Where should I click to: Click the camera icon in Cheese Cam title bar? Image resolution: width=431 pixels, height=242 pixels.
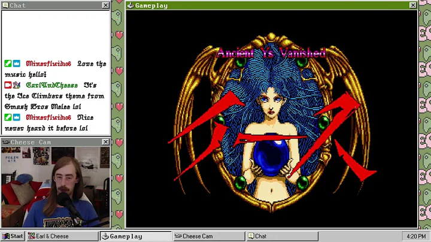5,142
